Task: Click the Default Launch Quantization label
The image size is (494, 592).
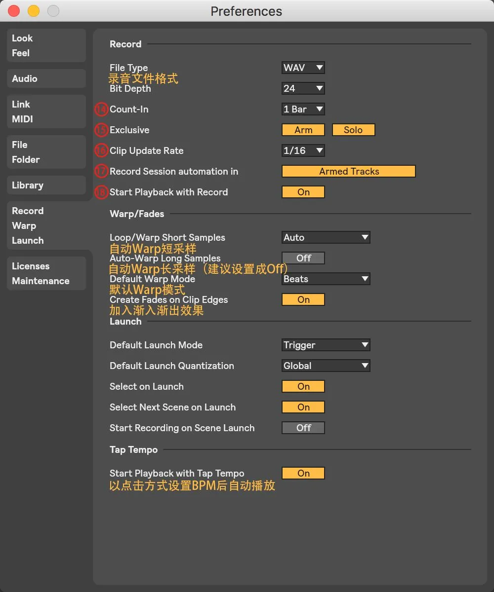Action: point(172,366)
